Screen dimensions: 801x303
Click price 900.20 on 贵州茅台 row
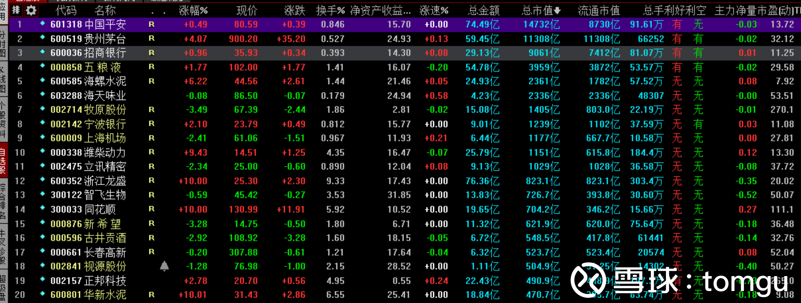243,39
